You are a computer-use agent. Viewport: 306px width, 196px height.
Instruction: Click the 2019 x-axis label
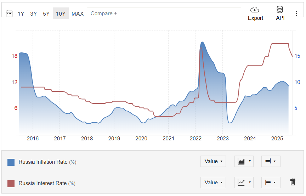[x=114, y=139]
